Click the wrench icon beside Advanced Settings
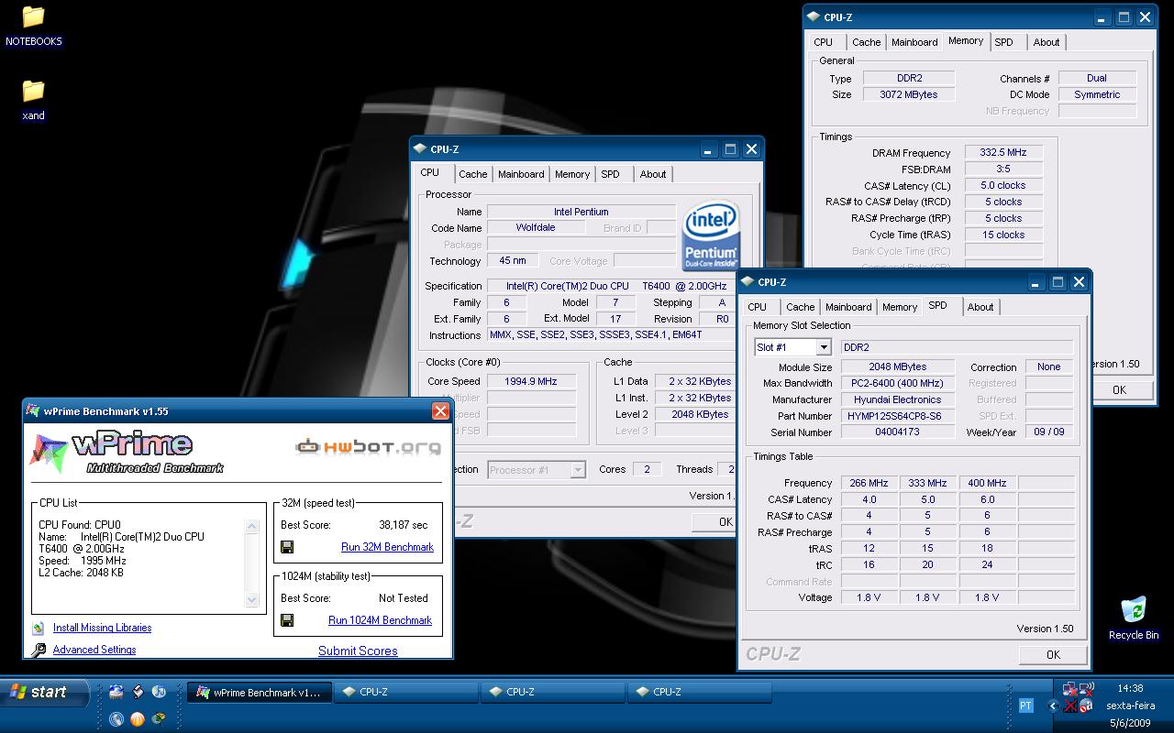 [x=39, y=650]
